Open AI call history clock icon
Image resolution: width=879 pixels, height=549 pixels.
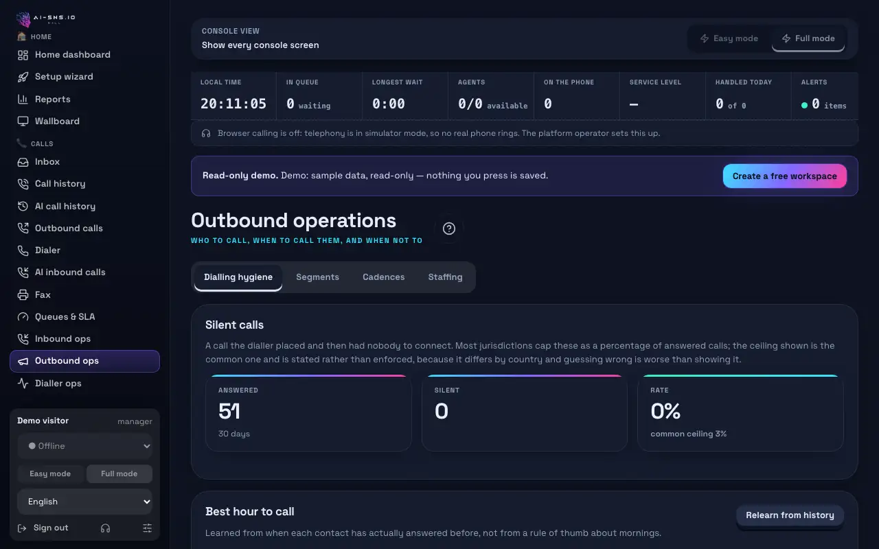point(23,207)
